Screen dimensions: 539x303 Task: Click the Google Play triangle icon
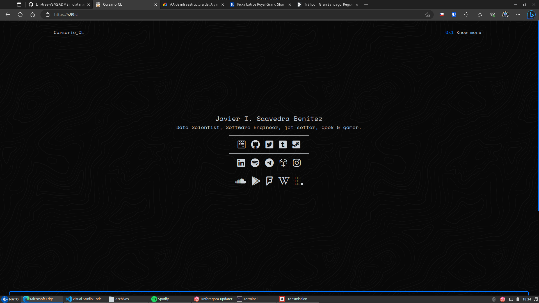256,181
